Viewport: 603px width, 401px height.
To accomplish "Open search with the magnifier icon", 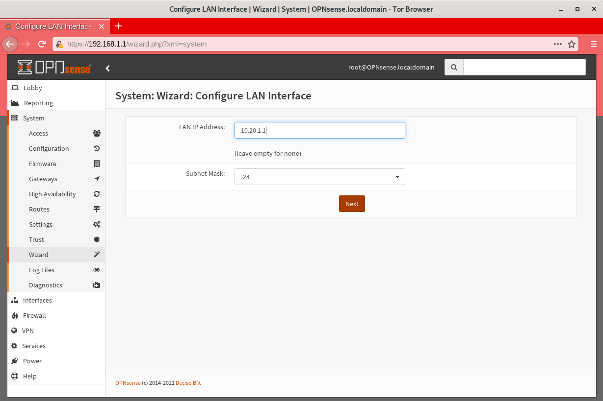I will [453, 67].
